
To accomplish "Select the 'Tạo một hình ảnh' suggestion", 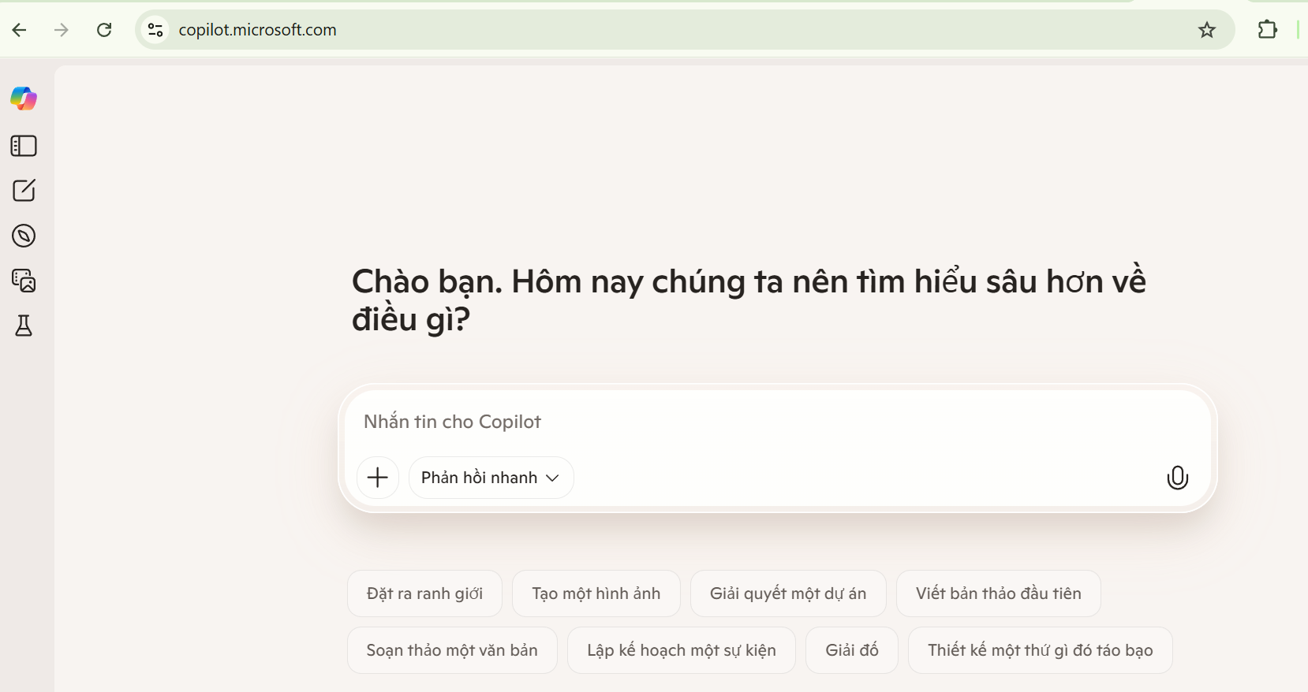I will (596, 593).
